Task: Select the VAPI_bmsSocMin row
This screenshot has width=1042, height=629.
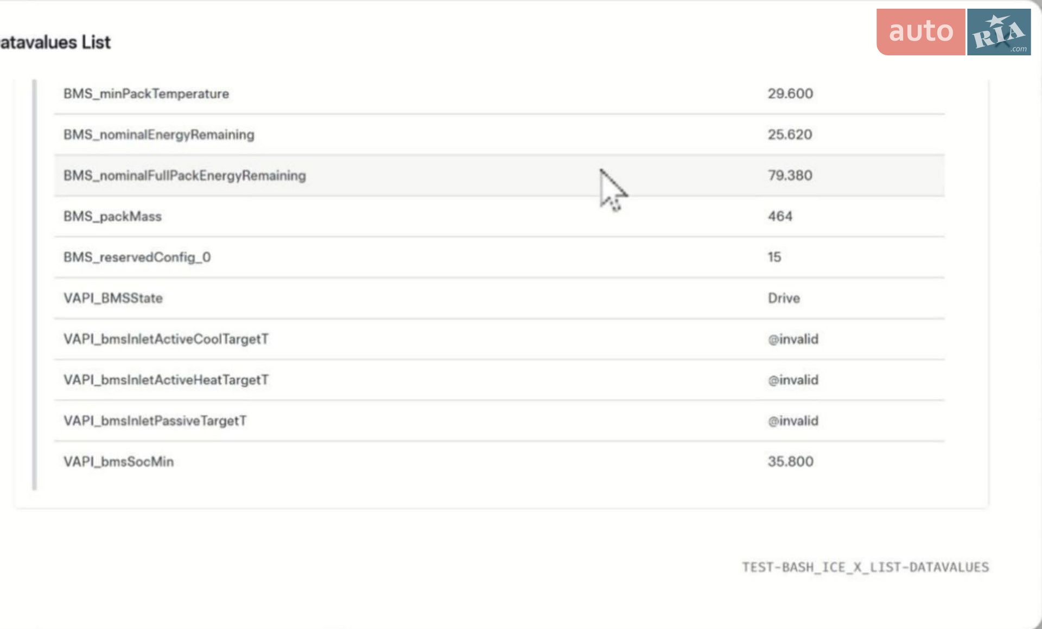Action: tap(499, 462)
